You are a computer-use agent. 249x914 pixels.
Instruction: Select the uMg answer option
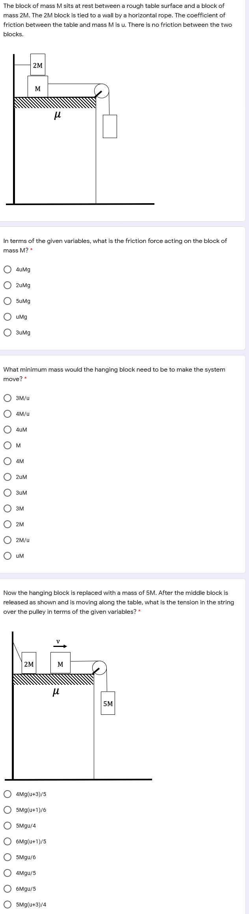[7, 316]
